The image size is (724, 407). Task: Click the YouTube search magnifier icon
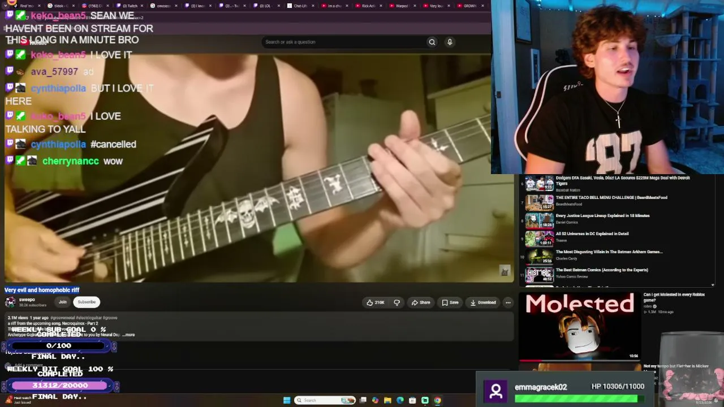pyautogui.click(x=432, y=42)
